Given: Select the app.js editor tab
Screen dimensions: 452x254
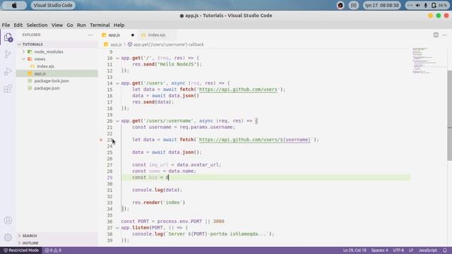Looking at the screenshot, I should point(118,35).
